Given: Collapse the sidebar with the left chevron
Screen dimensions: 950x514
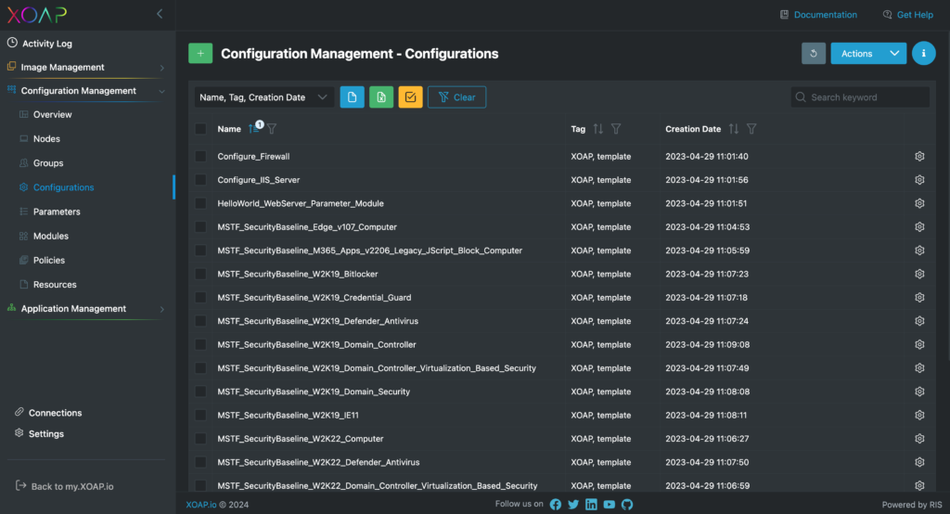Looking at the screenshot, I should tap(160, 14).
